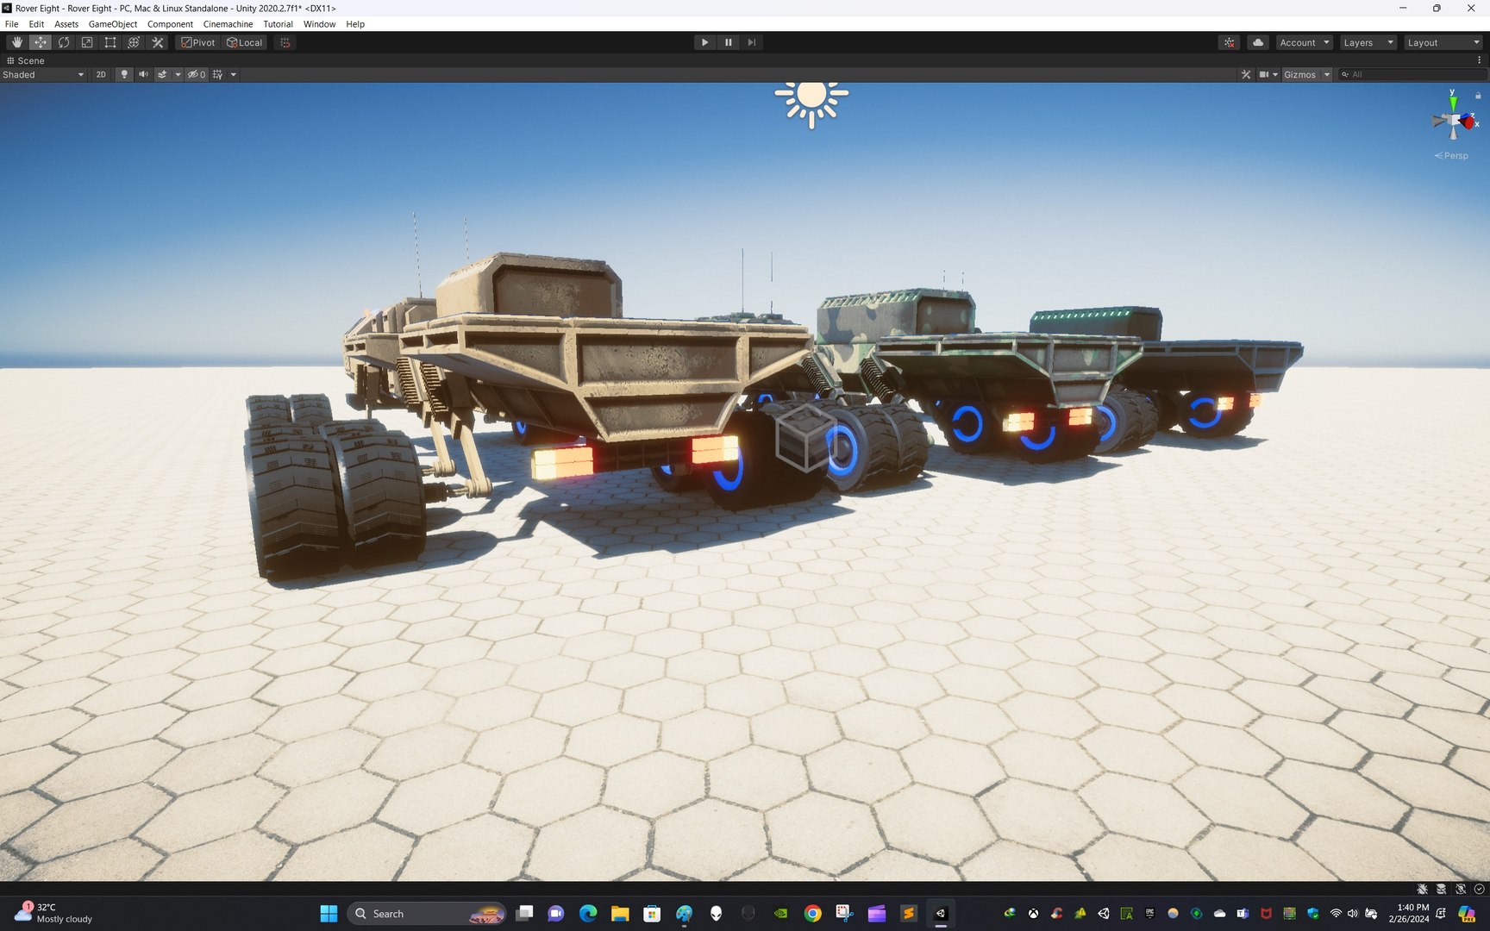
Task: Toggle scene effects like skybox
Action: tap(162, 75)
